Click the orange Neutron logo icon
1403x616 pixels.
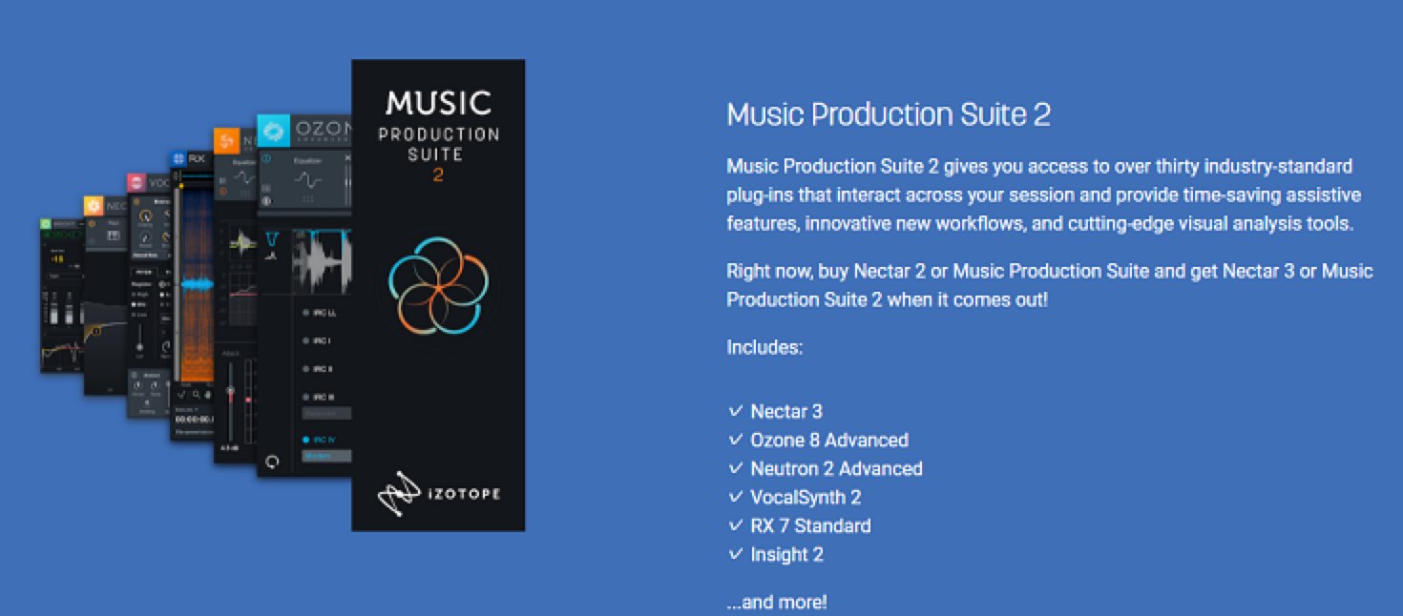click(x=227, y=142)
